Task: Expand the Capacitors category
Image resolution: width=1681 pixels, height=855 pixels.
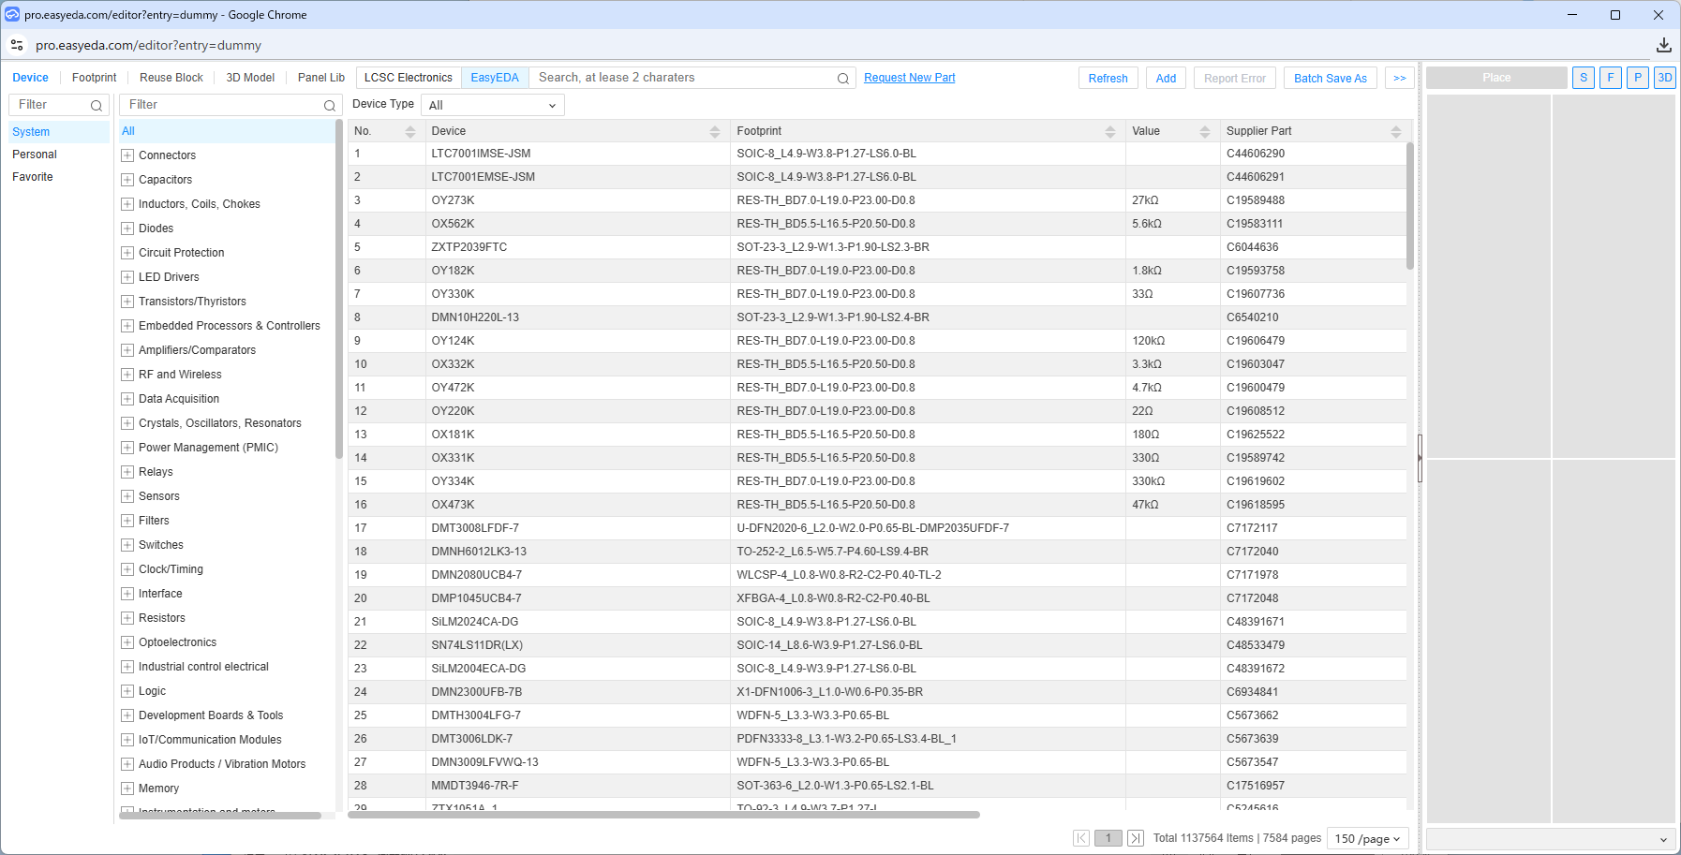Action: tap(127, 180)
